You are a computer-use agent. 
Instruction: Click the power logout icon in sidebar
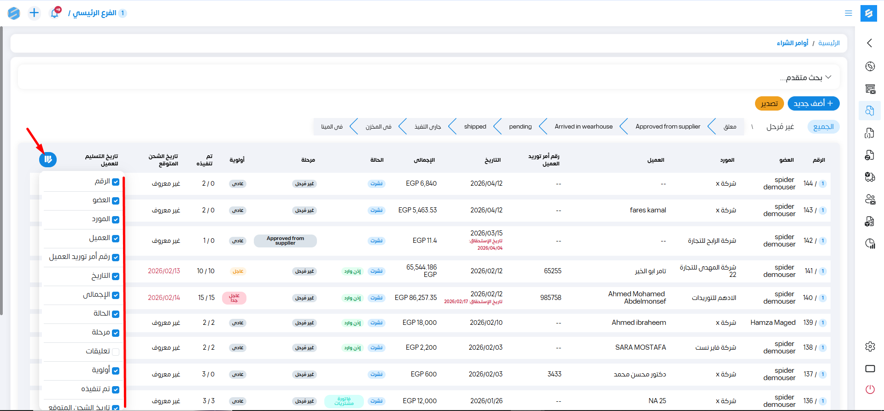pos(870,389)
